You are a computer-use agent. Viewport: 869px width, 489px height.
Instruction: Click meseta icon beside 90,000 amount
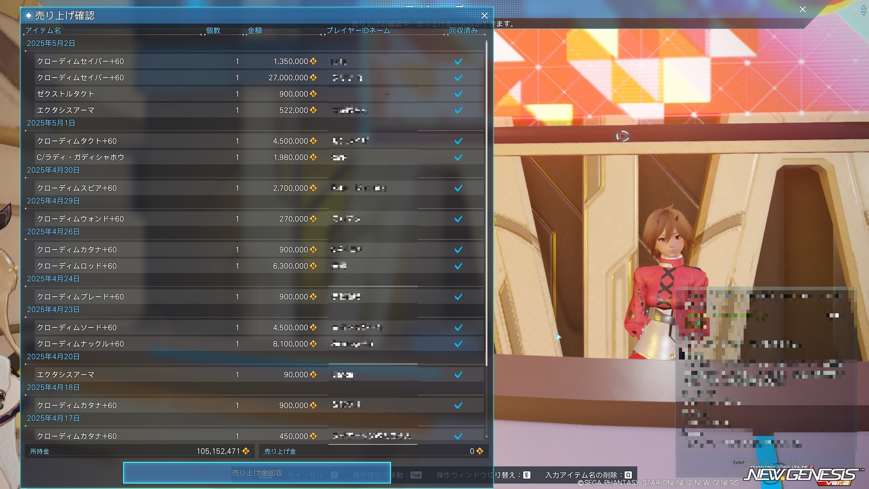(x=313, y=374)
